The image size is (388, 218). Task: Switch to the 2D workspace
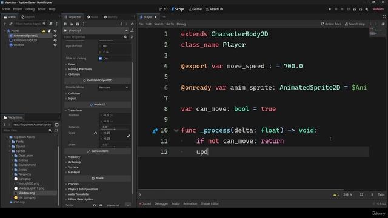click(x=163, y=9)
